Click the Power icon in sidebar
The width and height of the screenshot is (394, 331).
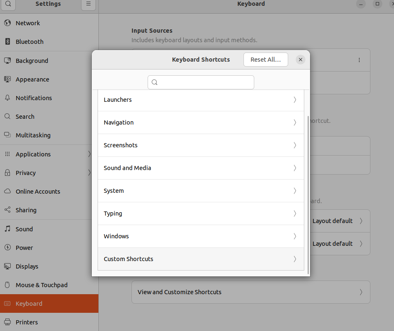click(7, 247)
